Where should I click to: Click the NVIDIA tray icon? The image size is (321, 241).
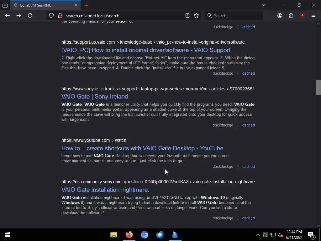click(265, 235)
